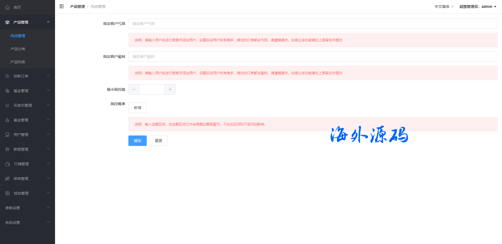Open the 中文简体 language dropdown
This screenshot has width=502, height=244.
point(444,7)
